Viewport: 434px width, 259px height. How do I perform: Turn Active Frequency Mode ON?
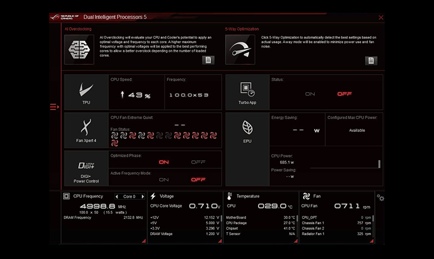164,180
